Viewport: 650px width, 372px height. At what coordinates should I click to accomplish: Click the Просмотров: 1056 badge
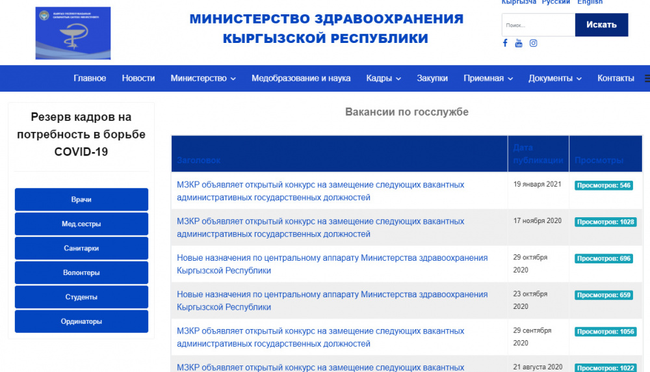[x=605, y=332]
